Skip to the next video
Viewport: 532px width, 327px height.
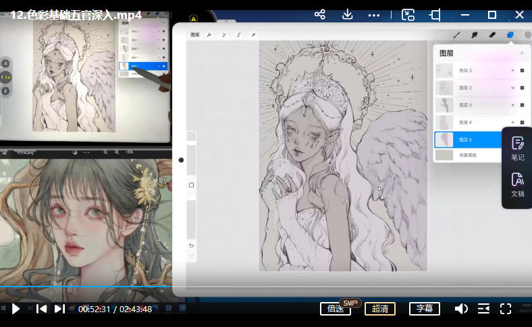[59, 309]
